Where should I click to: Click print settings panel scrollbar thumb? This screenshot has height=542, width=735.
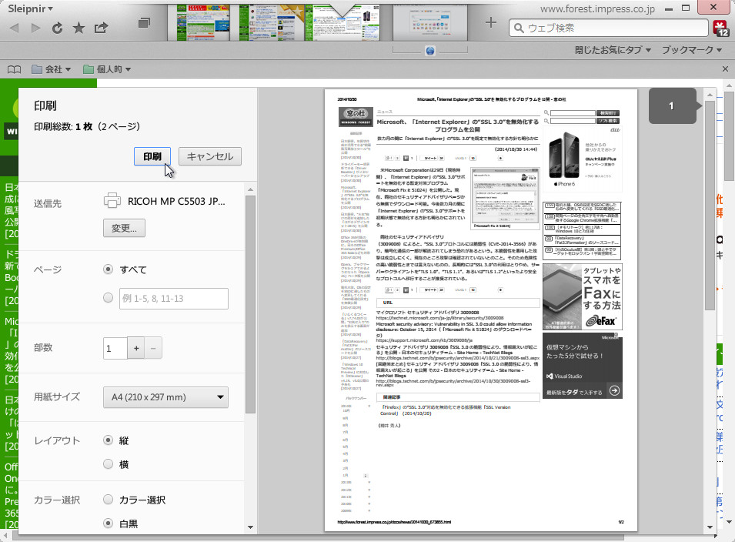pos(250,305)
